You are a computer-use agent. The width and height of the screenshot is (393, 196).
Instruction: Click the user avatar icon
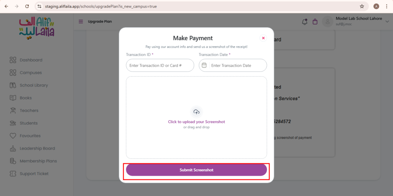click(x=327, y=21)
